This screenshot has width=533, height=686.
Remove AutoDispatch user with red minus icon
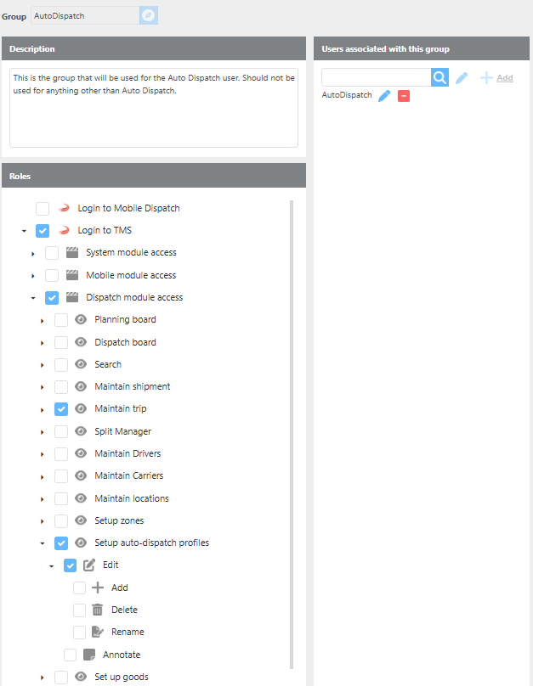[x=404, y=96]
